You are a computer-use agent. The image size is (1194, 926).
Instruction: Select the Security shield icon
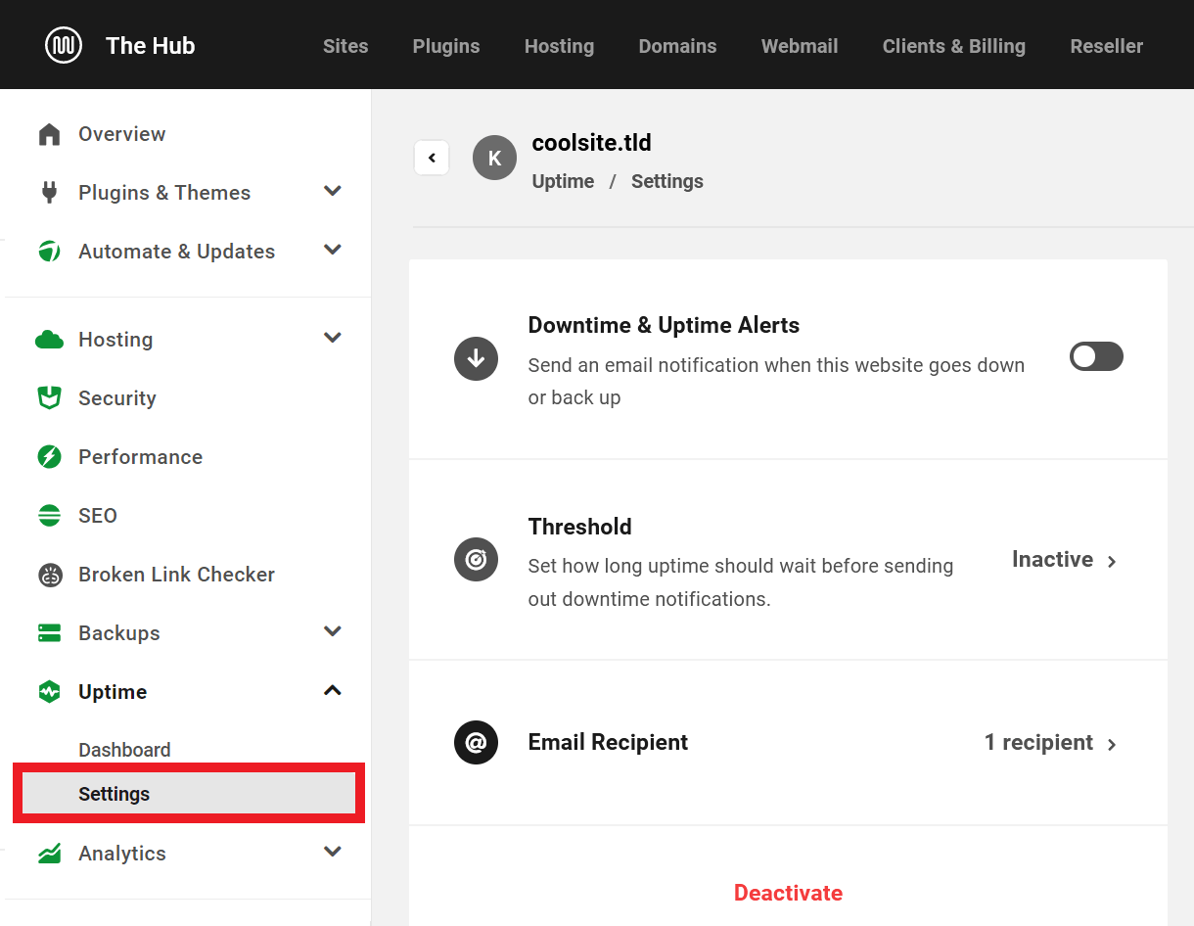(49, 397)
